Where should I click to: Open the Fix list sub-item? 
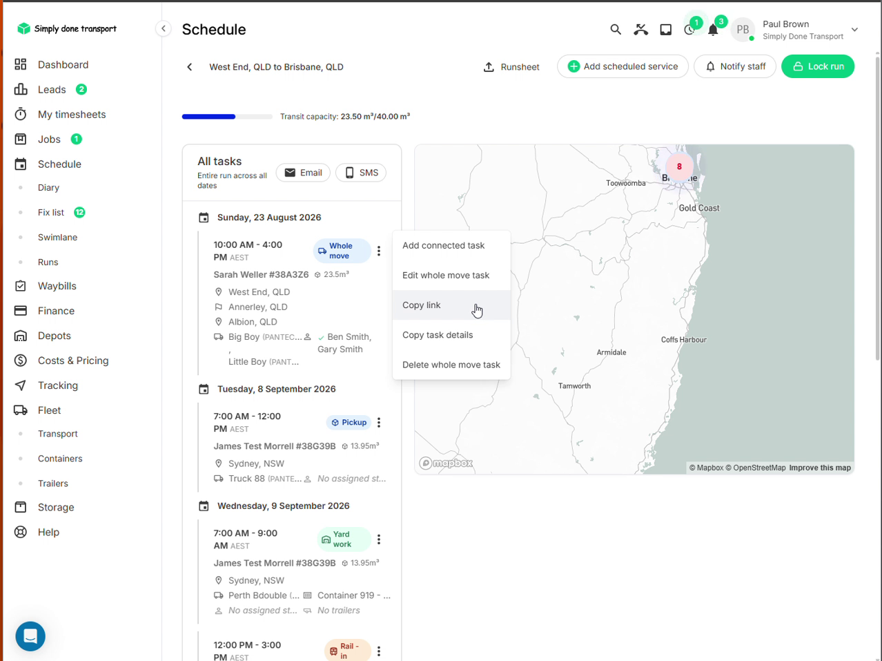tap(51, 212)
